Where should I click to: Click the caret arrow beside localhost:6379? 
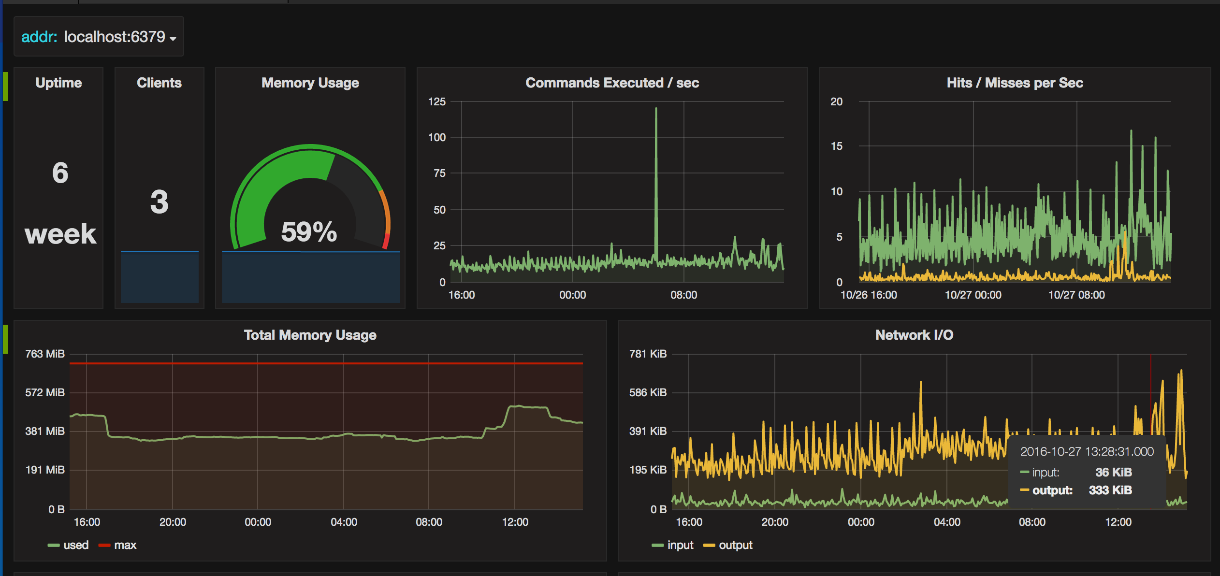click(173, 39)
